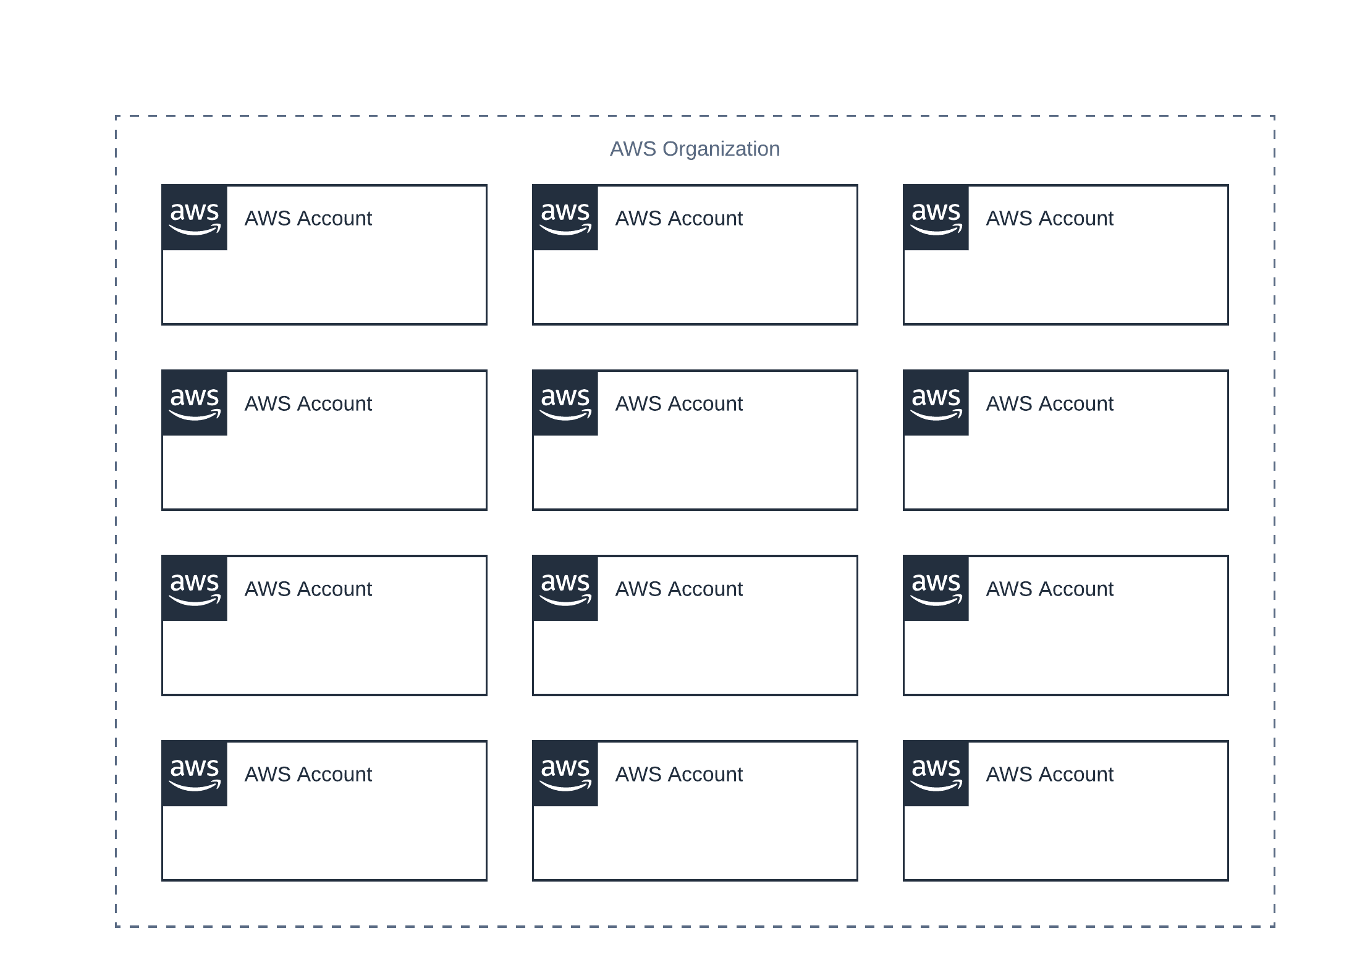Select AWS logo in second-row middle account
Viewport: 1357px width, 973px height.
coord(565,403)
